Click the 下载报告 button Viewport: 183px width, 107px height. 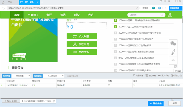pos(82,44)
